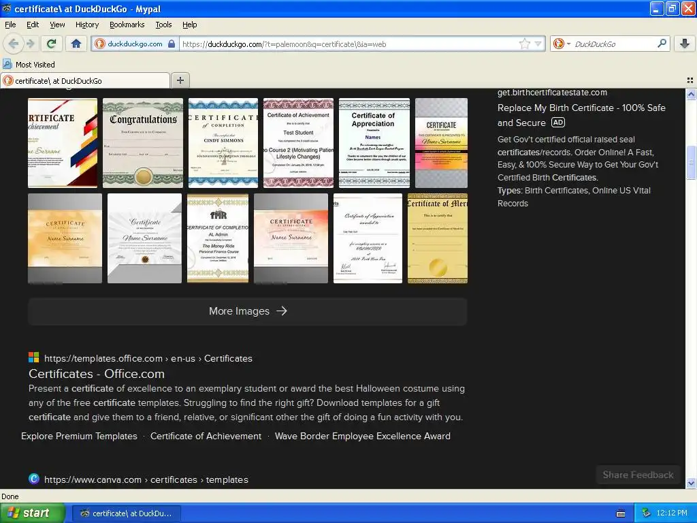The height and width of the screenshot is (523, 697).
Task: Open the tab groups grid icon
Action: pyautogui.click(x=690, y=80)
